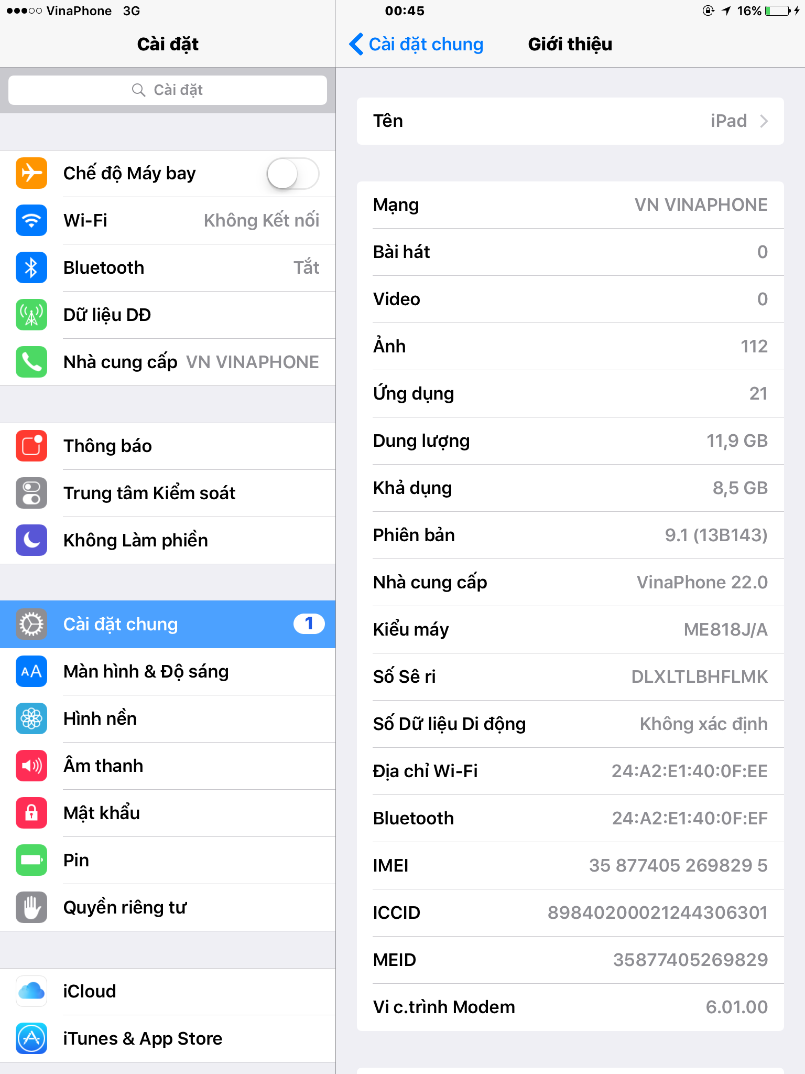The width and height of the screenshot is (805, 1074).
Task: Open Trung tâm Kiểm soát settings
Action: coord(168,493)
